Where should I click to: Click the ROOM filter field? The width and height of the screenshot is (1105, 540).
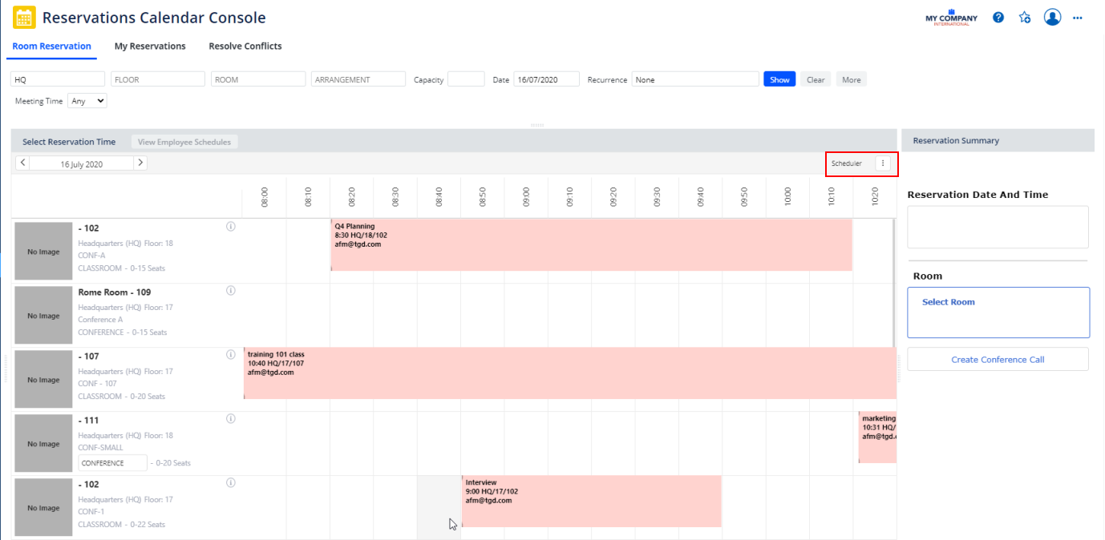(258, 79)
